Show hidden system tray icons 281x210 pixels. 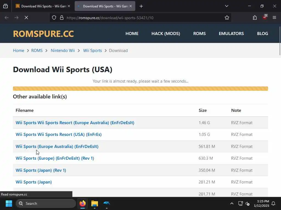tap(232, 203)
